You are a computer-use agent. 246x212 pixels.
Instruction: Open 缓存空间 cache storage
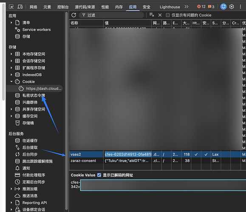(x=30, y=116)
